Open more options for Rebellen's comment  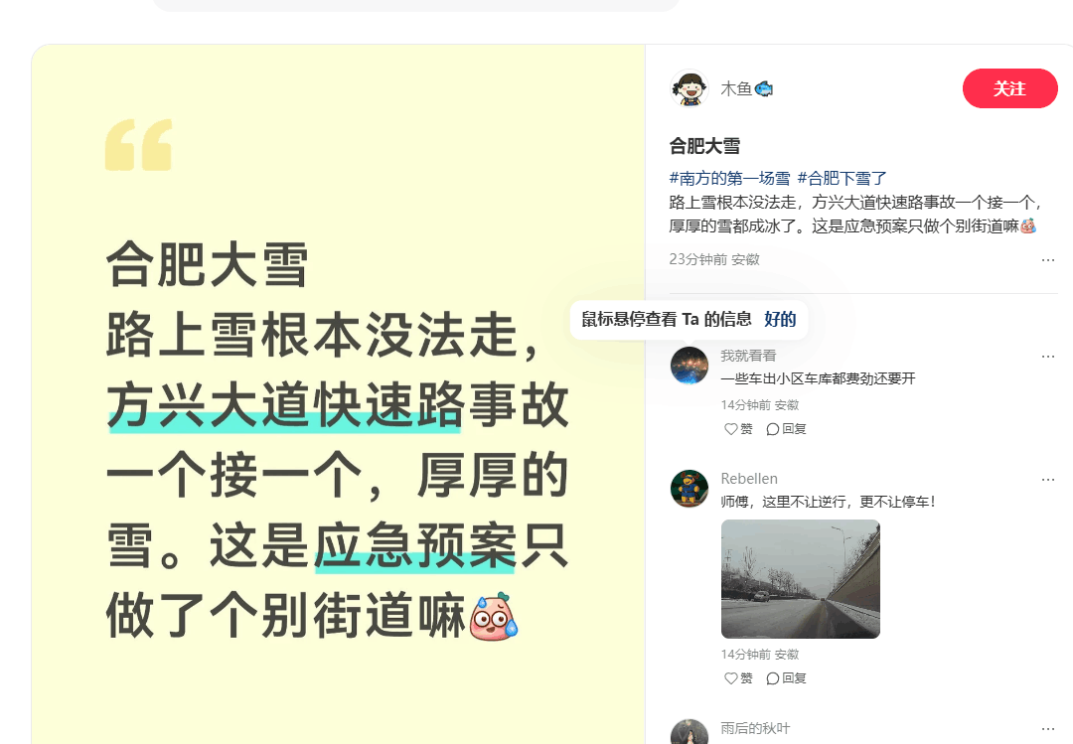1048,479
